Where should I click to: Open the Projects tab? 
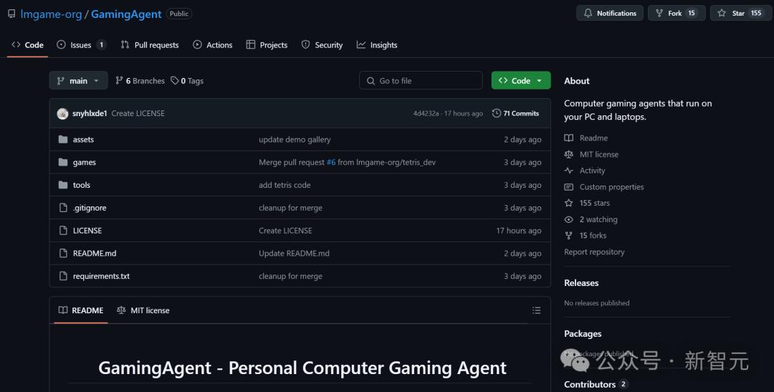tap(267, 45)
